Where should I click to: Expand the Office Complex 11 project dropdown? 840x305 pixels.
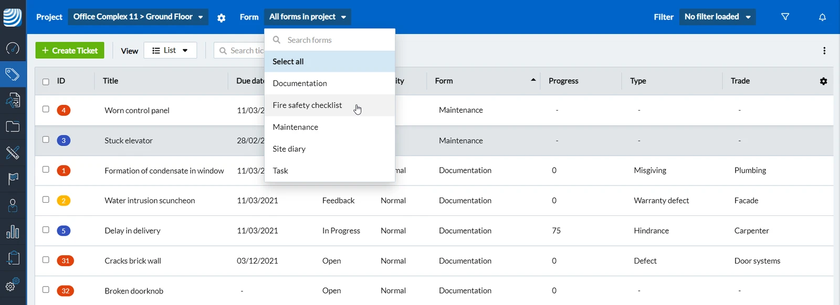(138, 17)
